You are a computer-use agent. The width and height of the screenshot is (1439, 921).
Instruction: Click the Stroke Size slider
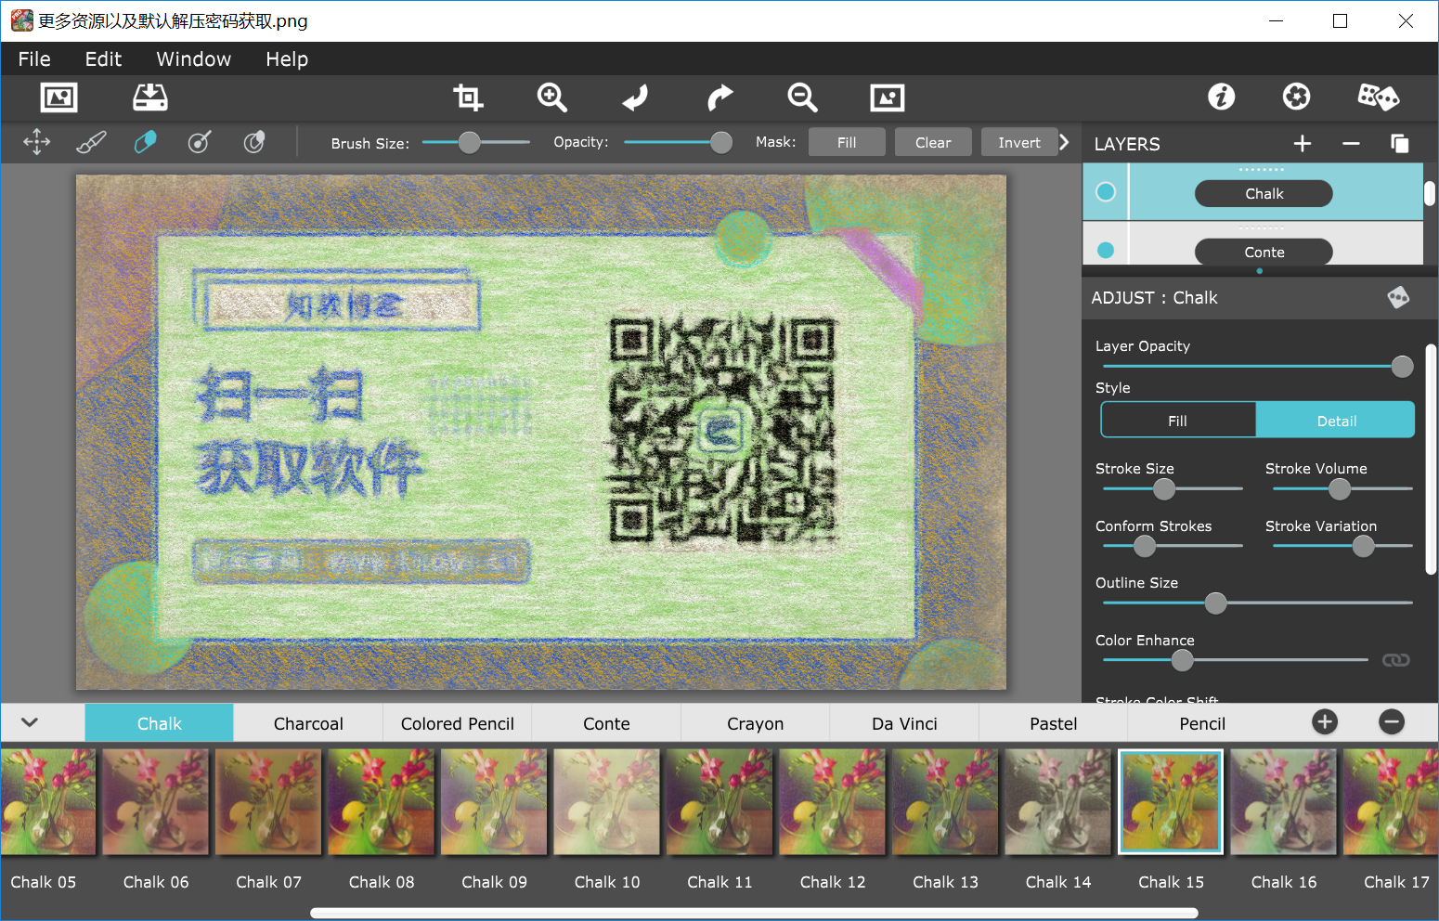[1173, 488]
